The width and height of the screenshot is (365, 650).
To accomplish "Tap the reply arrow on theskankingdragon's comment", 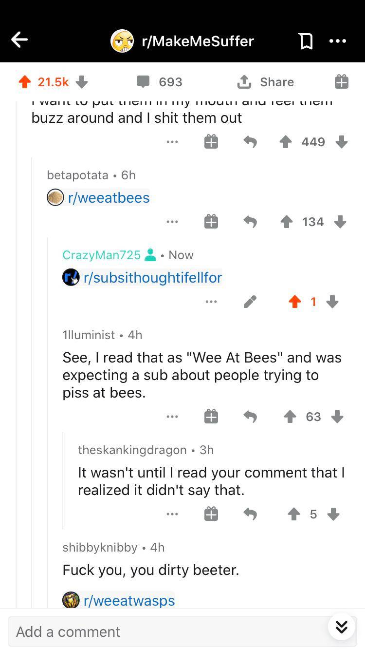I will tap(250, 514).
